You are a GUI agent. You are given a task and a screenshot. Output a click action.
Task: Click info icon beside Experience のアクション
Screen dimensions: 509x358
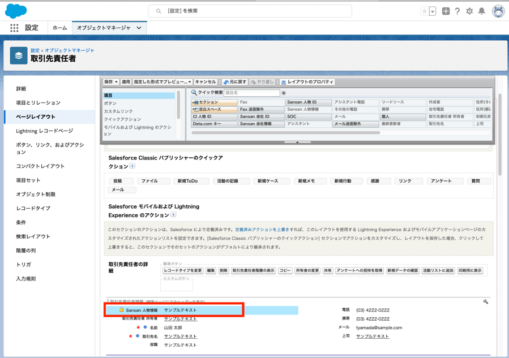point(173,214)
